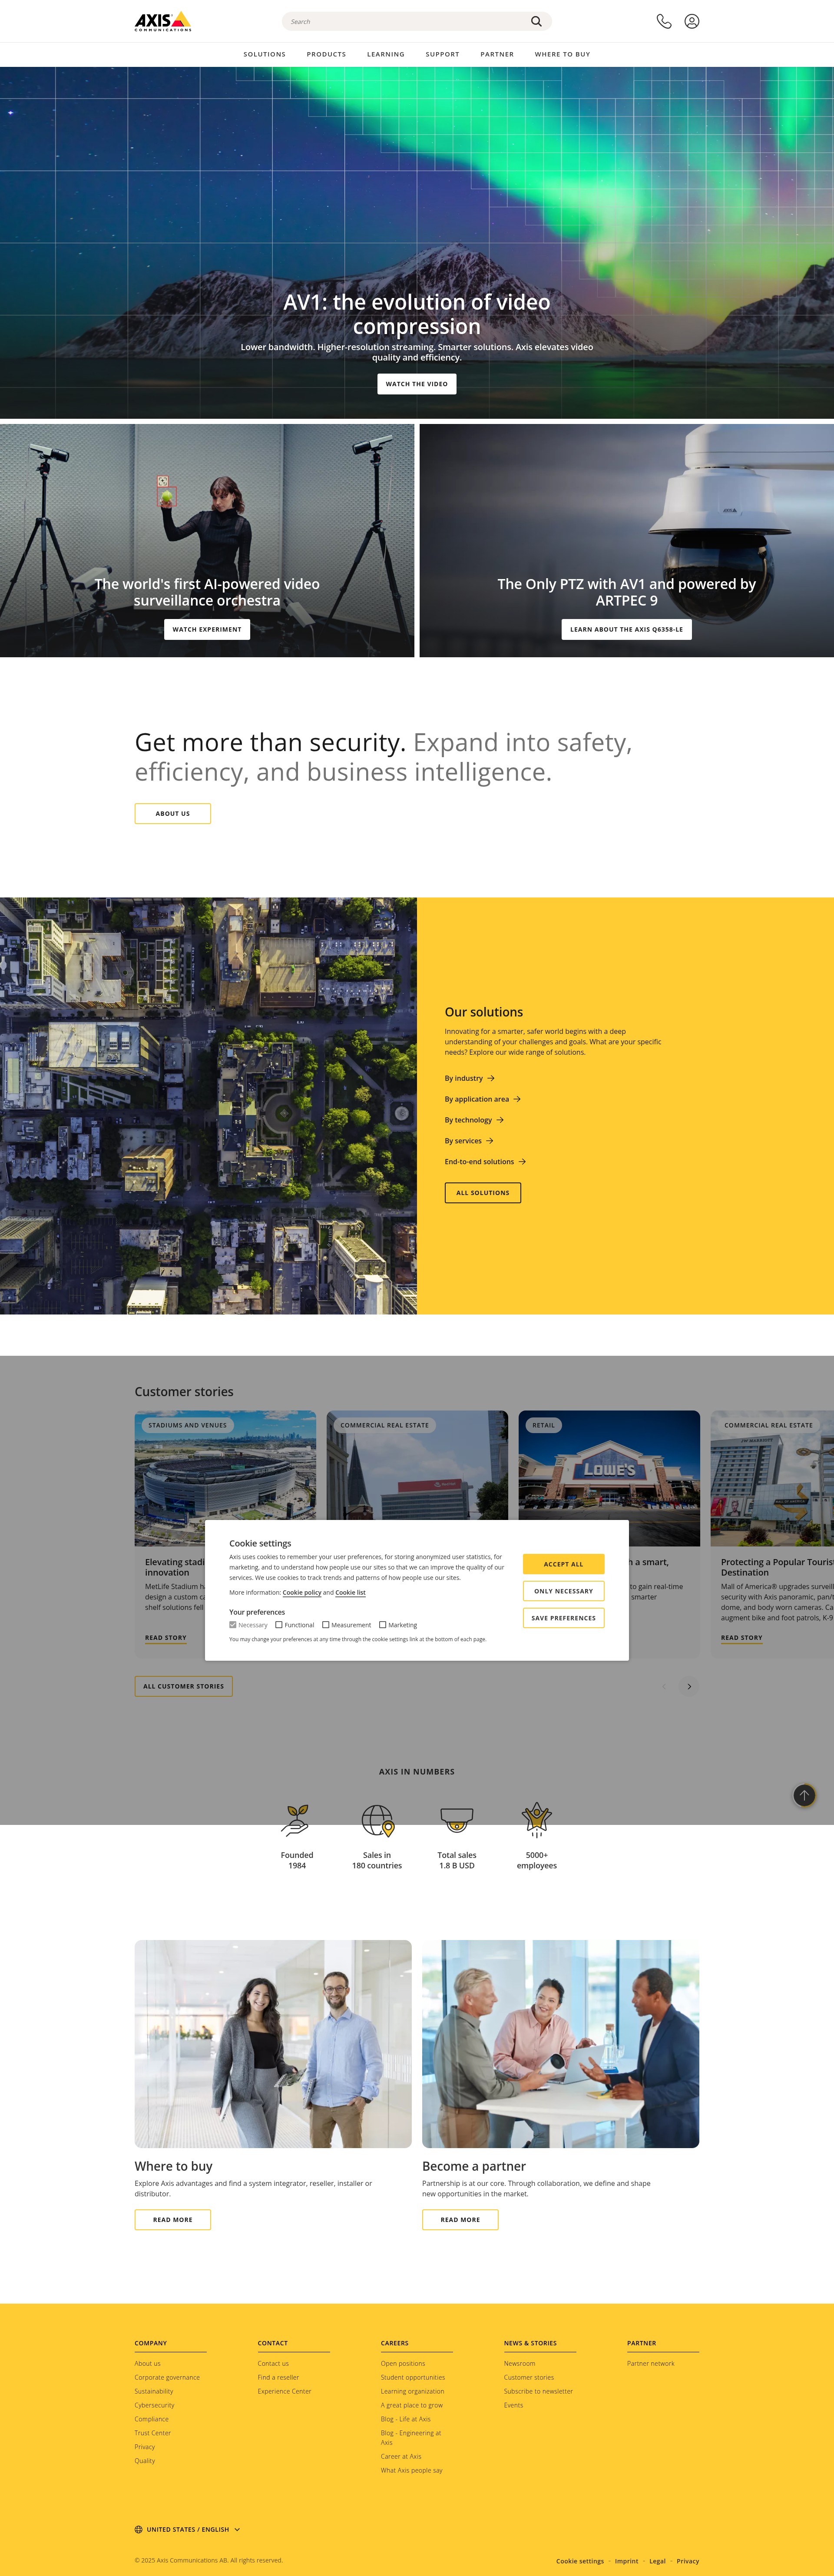
Task: Open the Where to buy photo thumbnail
Action: point(273,2044)
